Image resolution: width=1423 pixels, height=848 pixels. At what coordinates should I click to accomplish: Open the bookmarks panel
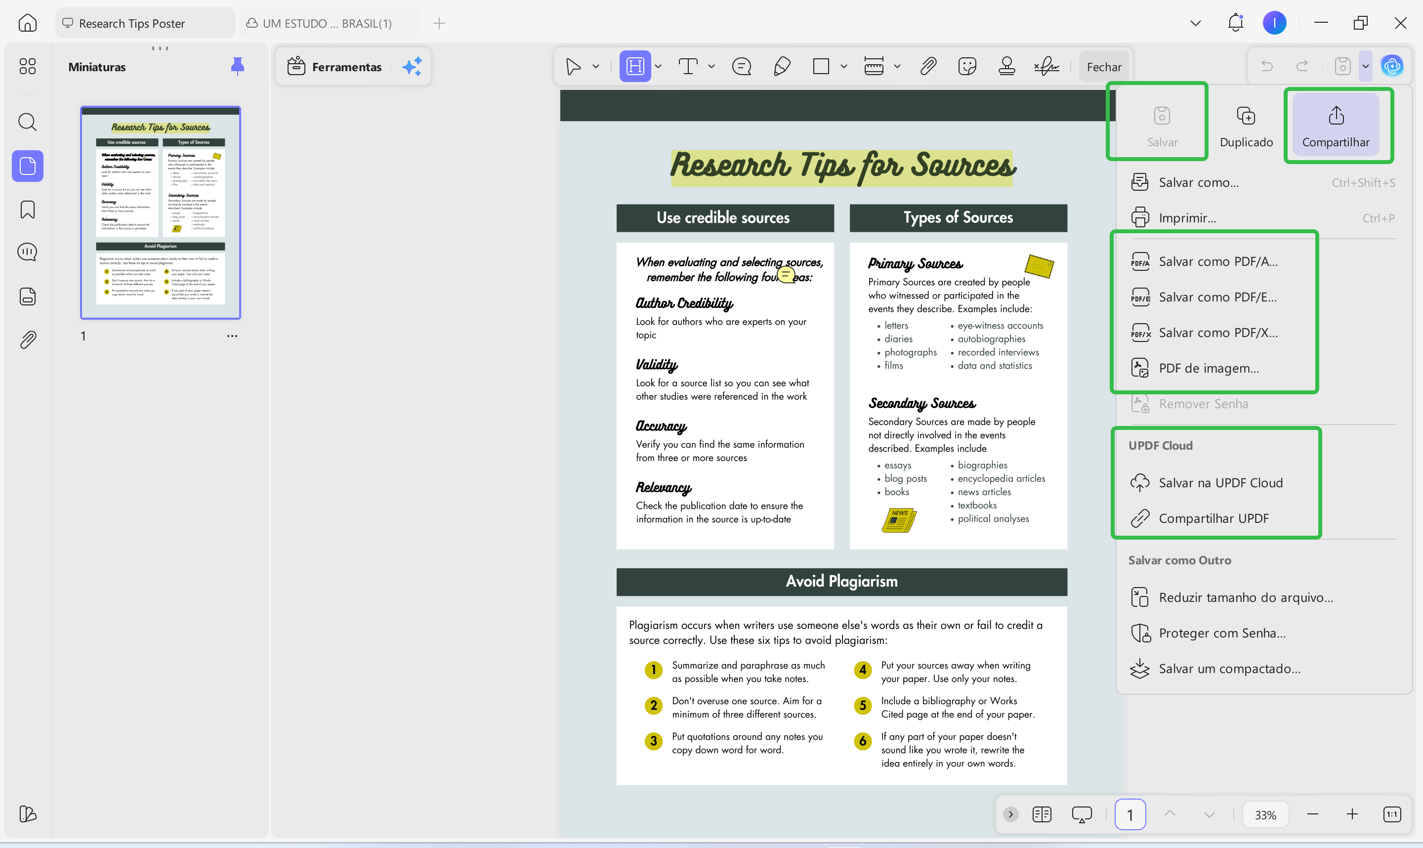pyautogui.click(x=27, y=209)
